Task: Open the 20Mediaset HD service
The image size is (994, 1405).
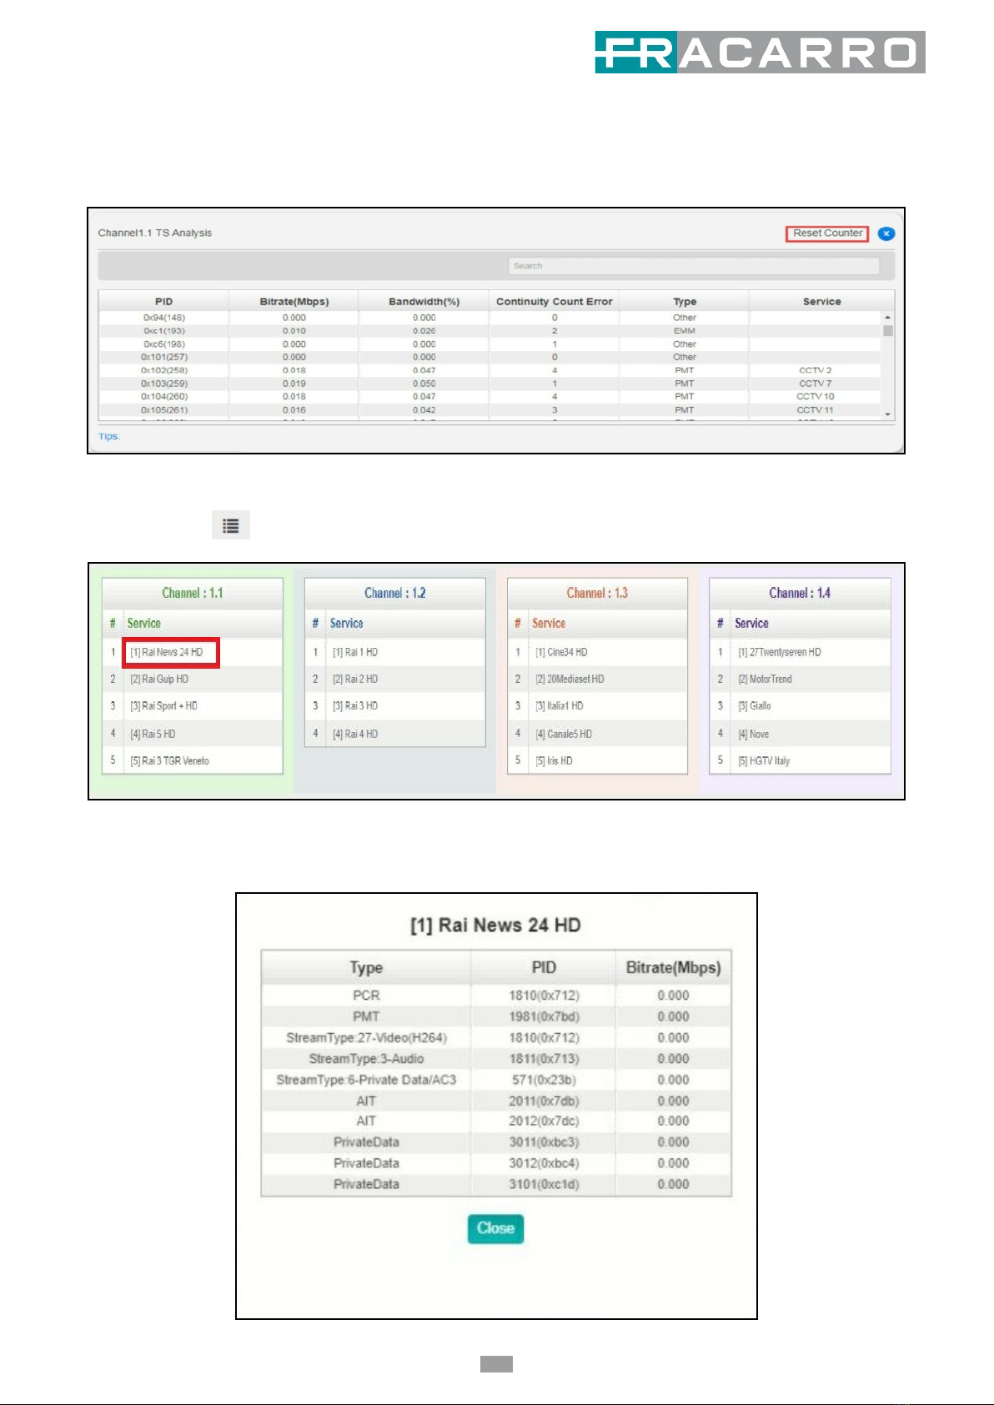Action: pyautogui.click(x=570, y=679)
